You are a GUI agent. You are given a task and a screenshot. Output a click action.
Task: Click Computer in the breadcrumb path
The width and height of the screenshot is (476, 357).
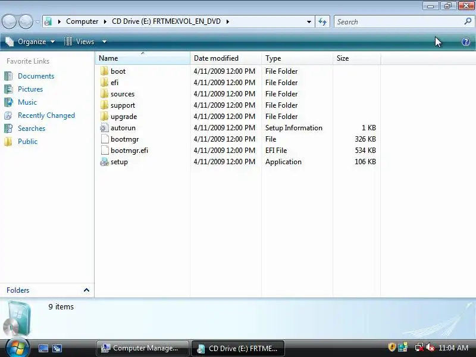click(82, 21)
